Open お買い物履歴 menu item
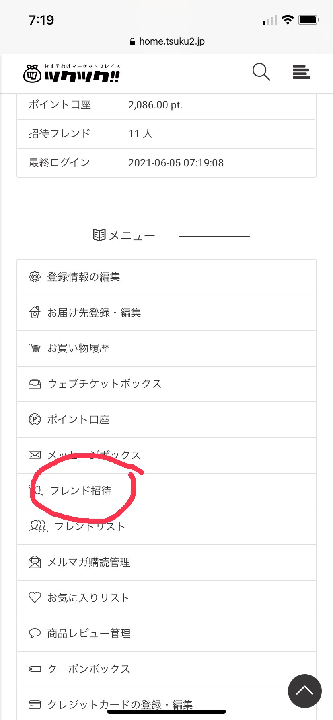333x720 pixels. coord(78,348)
